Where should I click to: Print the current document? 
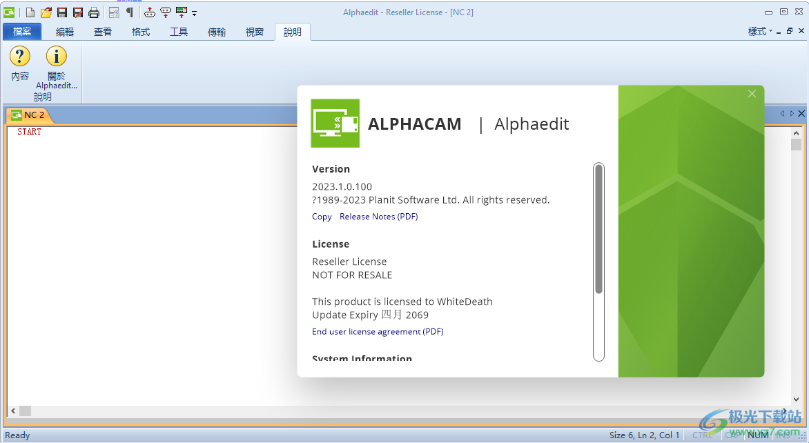click(93, 12)
